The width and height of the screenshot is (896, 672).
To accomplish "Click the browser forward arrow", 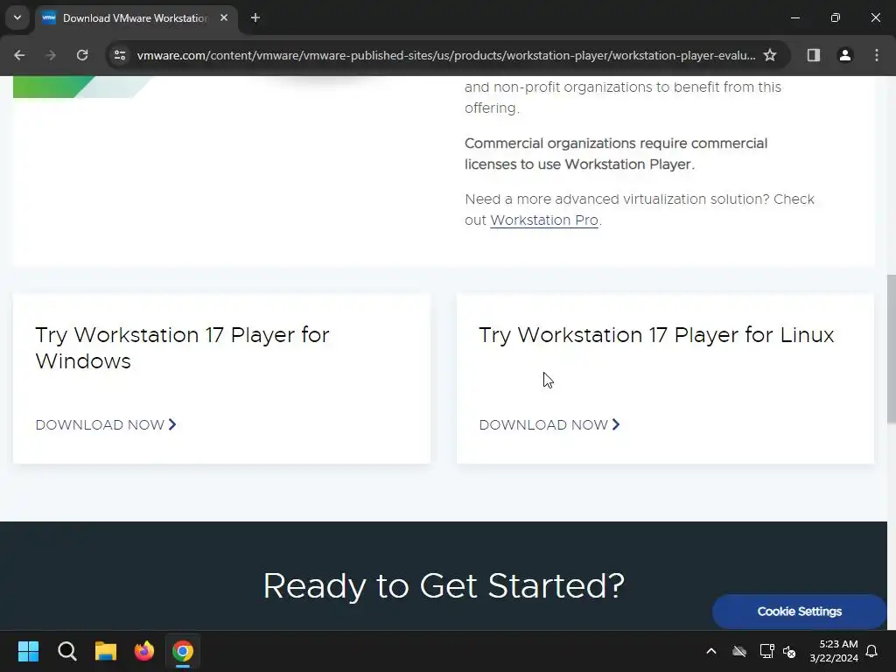I will (x=51, y=55).
